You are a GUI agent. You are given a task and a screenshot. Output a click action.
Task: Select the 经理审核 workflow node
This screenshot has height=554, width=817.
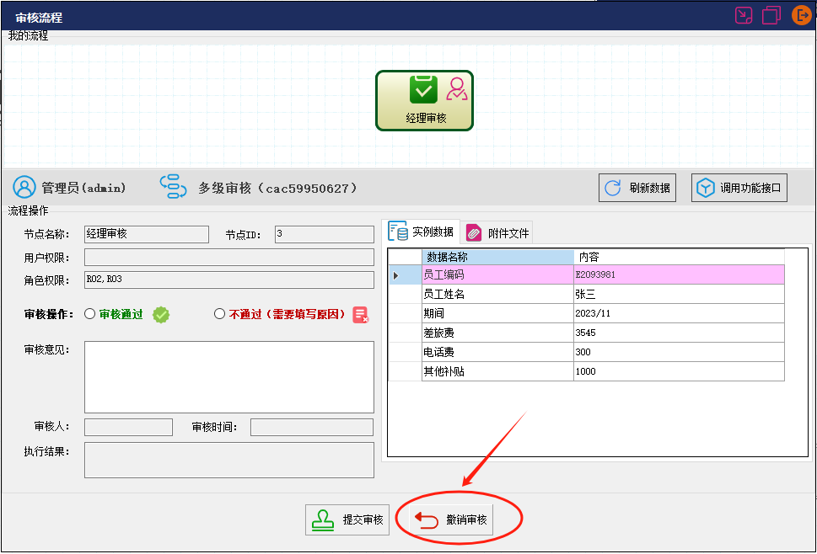[424, 100]
